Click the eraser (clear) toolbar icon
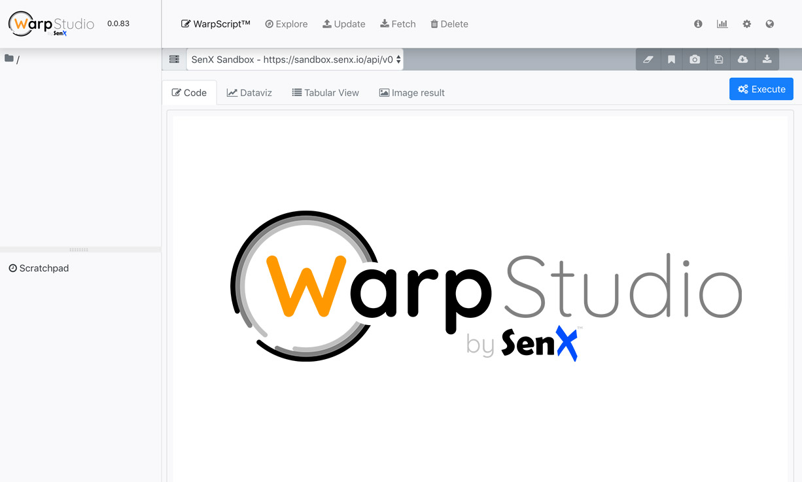 point(648,60)
